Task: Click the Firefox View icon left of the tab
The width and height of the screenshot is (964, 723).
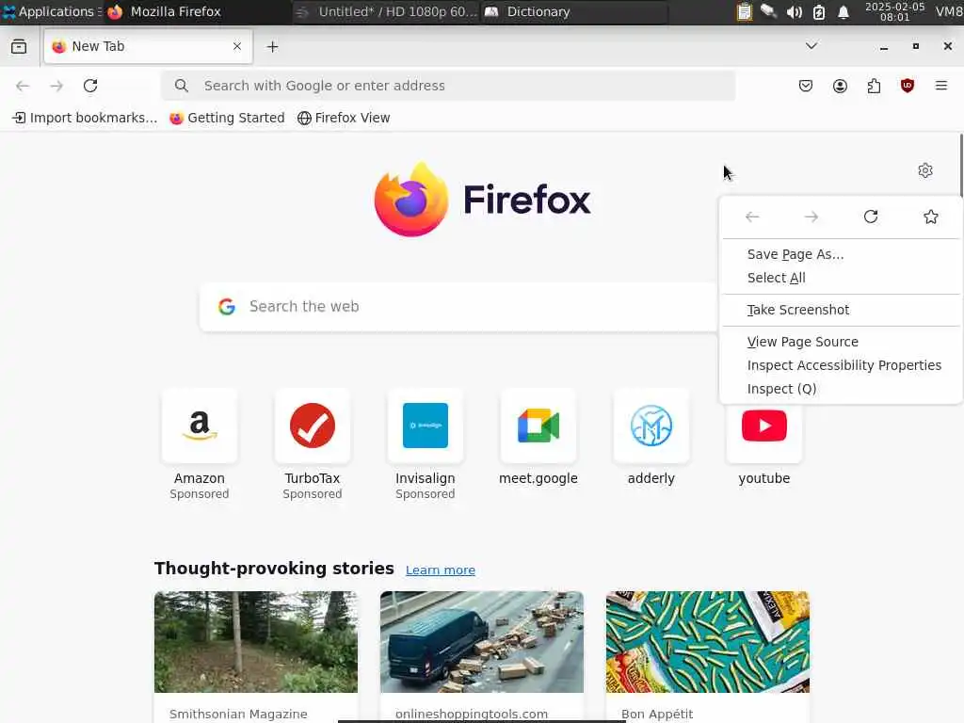Action: [19, 47]
